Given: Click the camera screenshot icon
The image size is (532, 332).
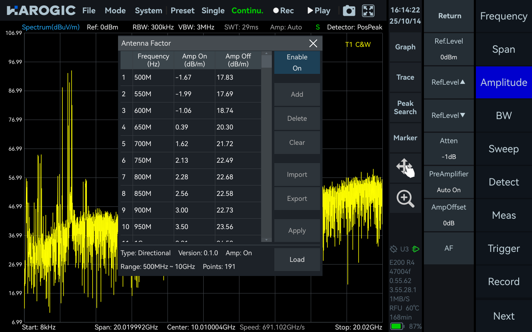Looking at the screenshot, I should pyautogui.click(x=349, y=11).
